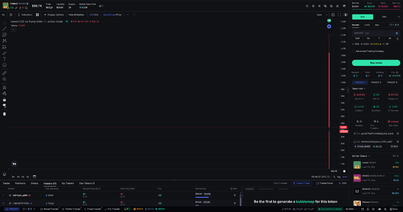This screenshot has height=212, width=403.
Task: Open the 1m interval selector
Action: tap(3, 15)
